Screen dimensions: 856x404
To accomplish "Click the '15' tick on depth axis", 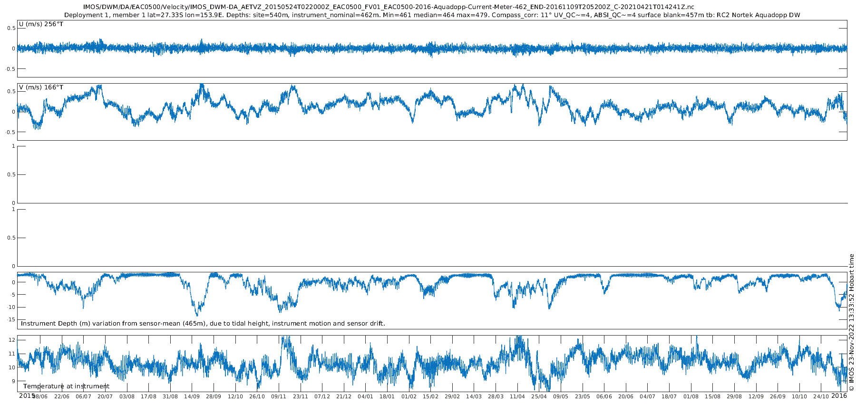I will [12, 320].
